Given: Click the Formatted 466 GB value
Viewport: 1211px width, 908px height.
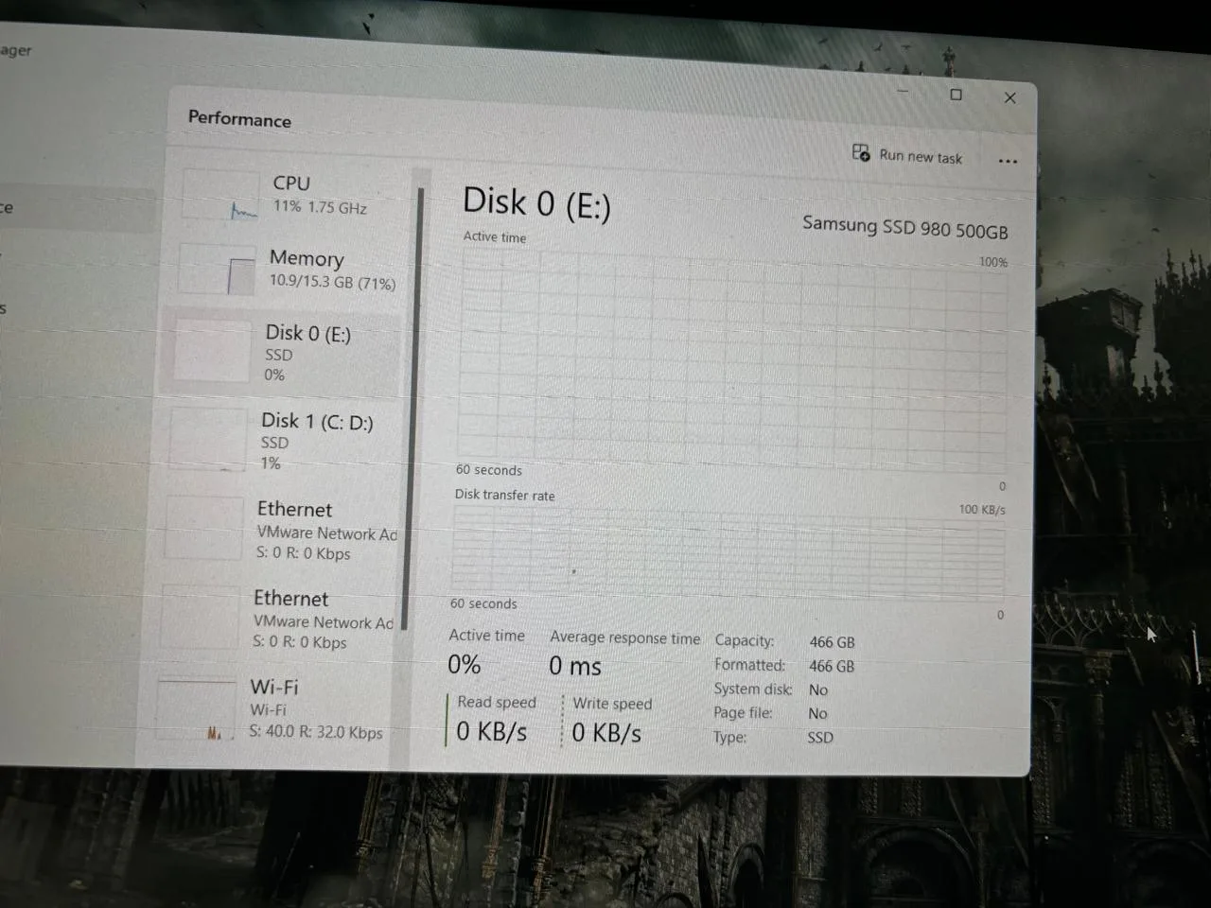Looking at the screenshot, I should 832,666.
